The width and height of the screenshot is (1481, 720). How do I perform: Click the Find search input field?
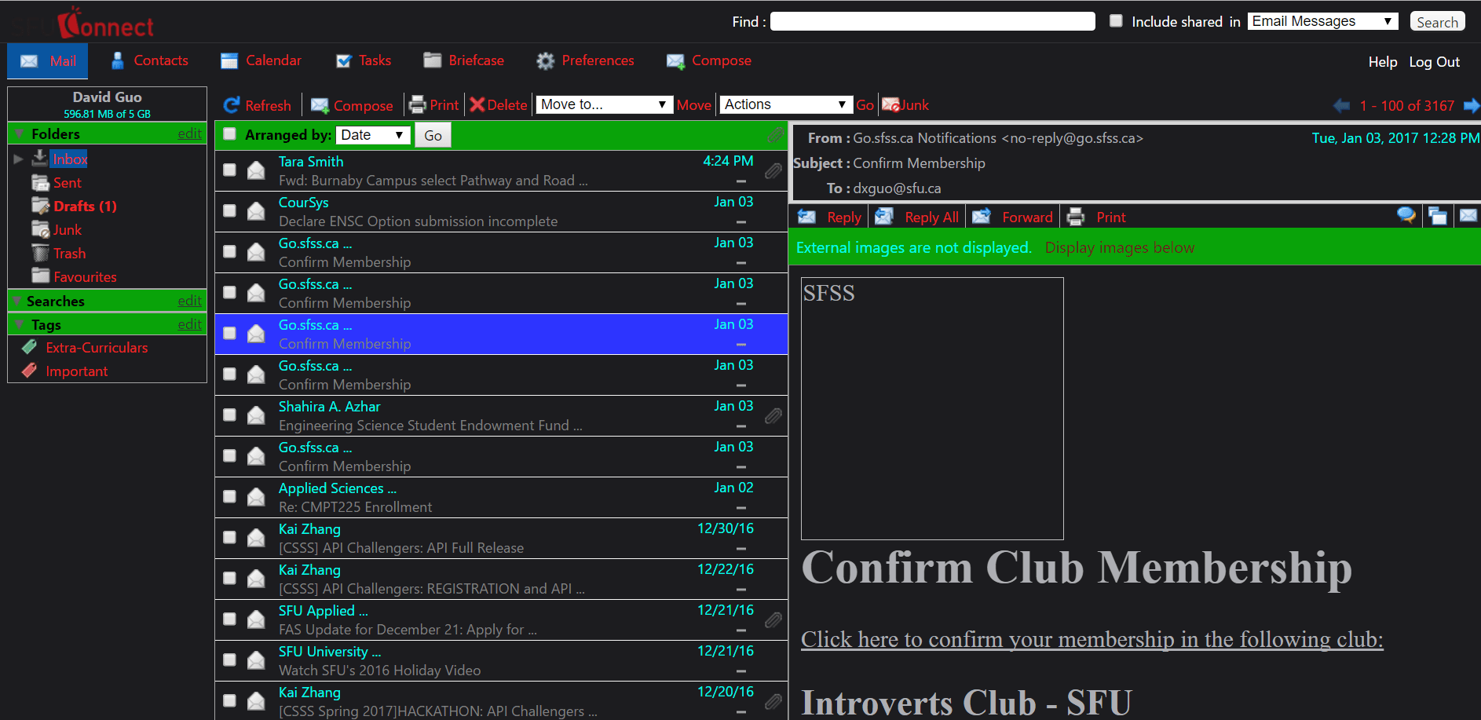click(x=932, y=21)
